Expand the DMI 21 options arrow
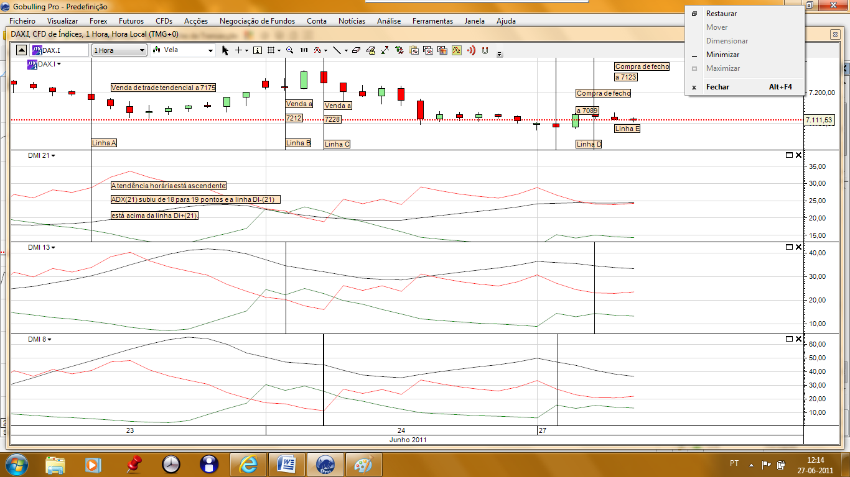This screenshot has height=477, width=850. click(53, 156)
